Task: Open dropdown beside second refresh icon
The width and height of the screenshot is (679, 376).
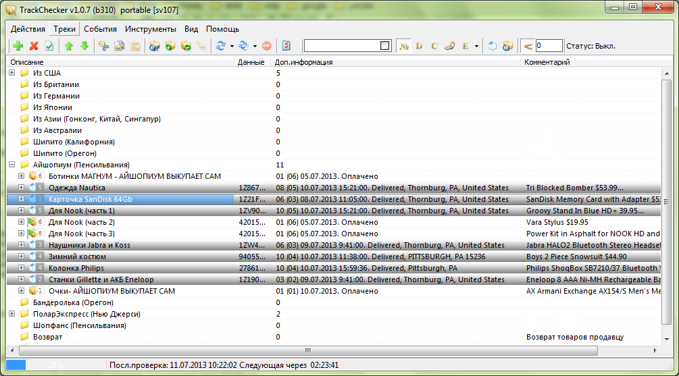Action: tap(255, 47)
